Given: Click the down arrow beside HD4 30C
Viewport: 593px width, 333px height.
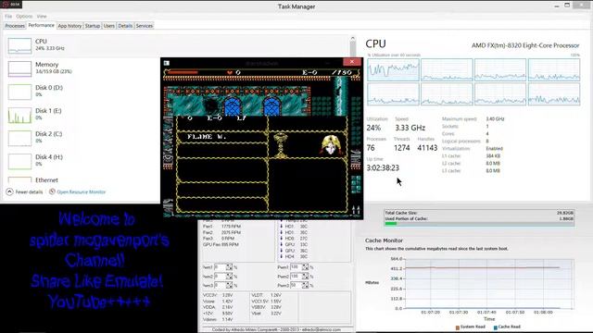Looking at the screenshot, I should point(282,257).
